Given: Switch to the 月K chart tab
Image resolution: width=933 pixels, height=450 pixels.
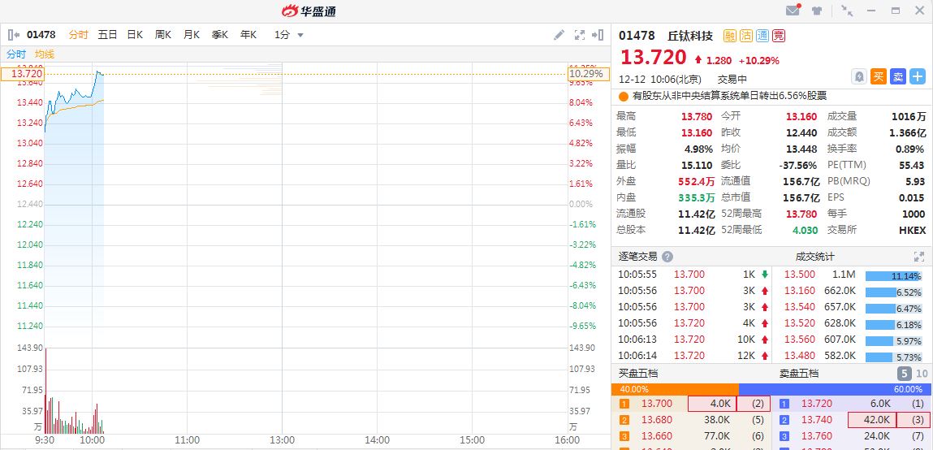Looking at the screenshot, I should pyautogui.click(x=192, y=35).
